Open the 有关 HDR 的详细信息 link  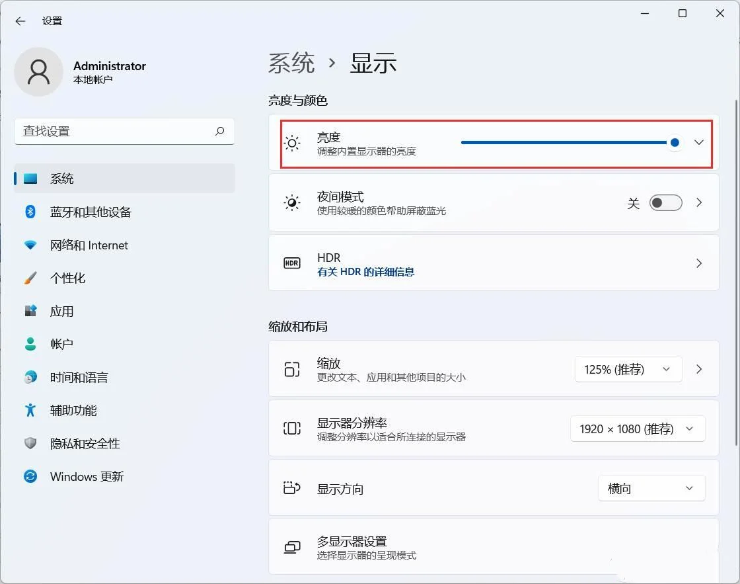click(x=366, y=272)
